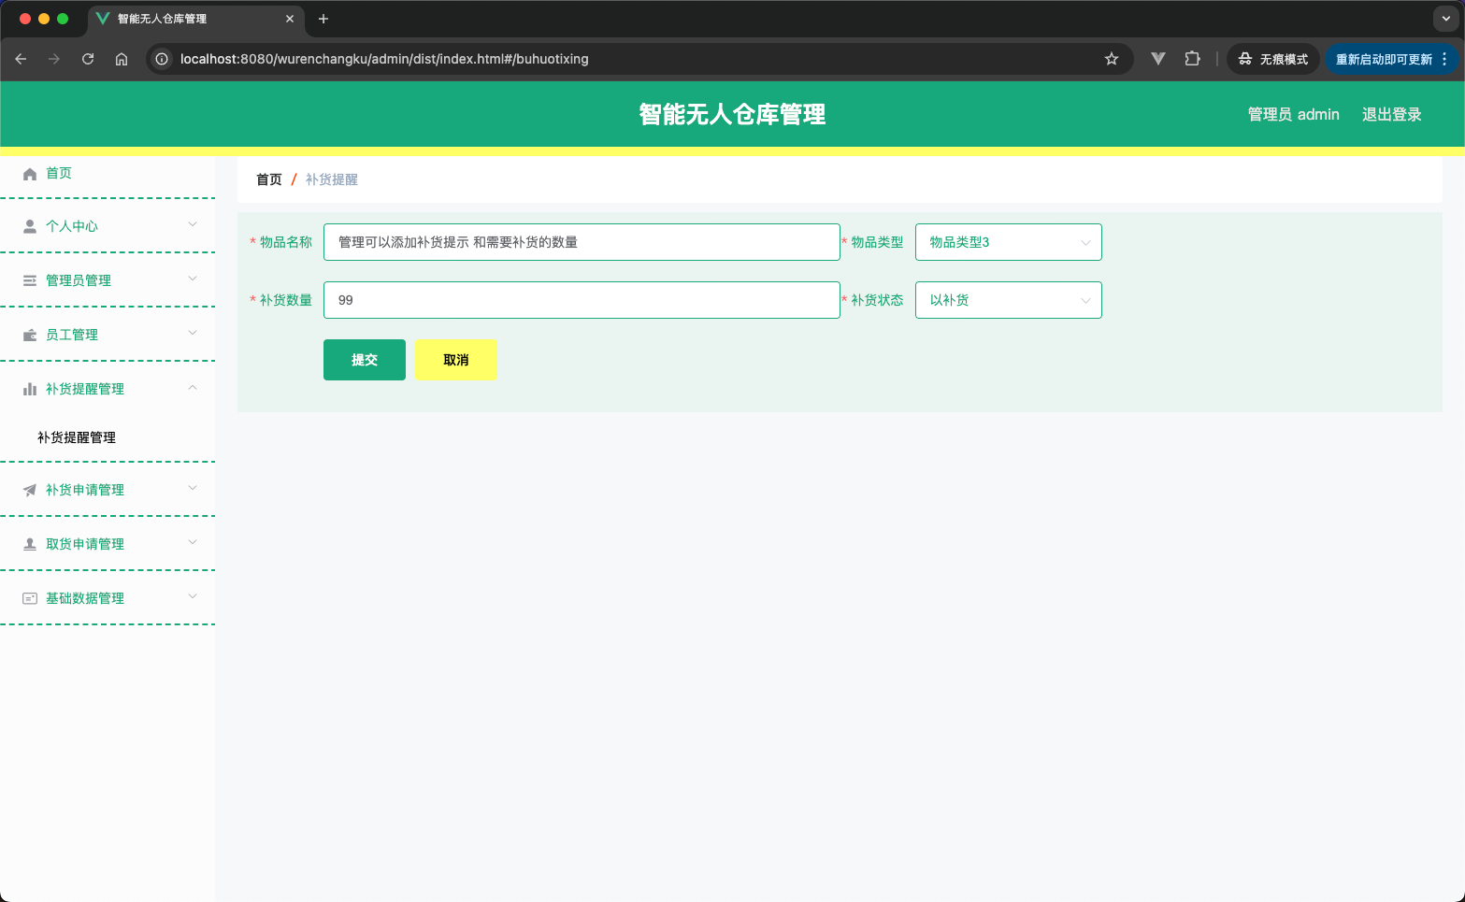Expand the 基础数据管理 menu chevron

coord(193,596)
